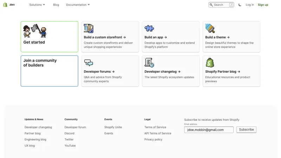
Task: Click the Email address input field
Action: [209, 130]
